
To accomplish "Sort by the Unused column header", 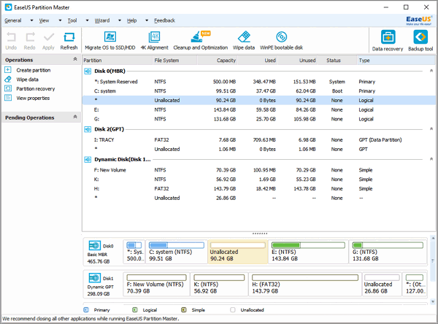I will click(x=298, y=61).
